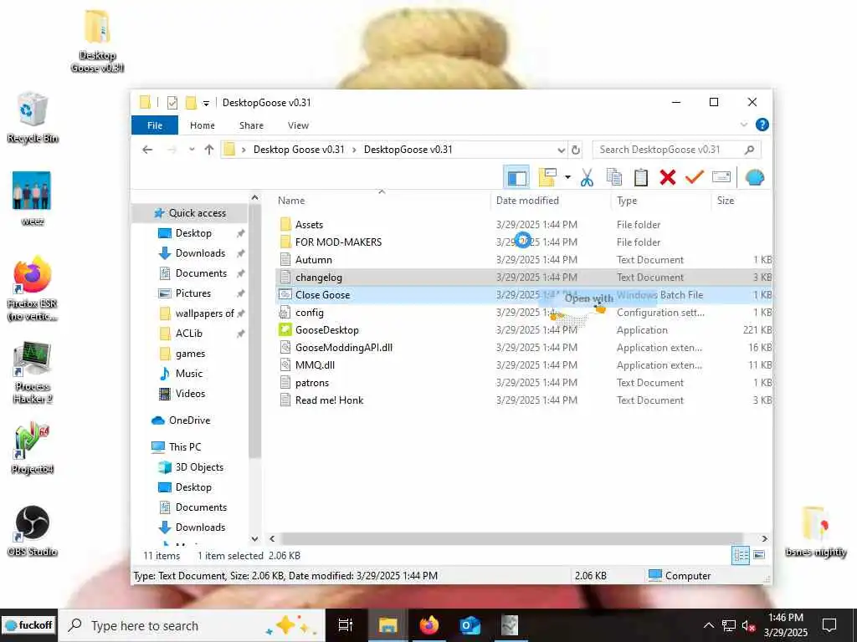Toggle the navigation pane toolbar button
This screenshot has width=857, height=642.
(x=516, y=177)
